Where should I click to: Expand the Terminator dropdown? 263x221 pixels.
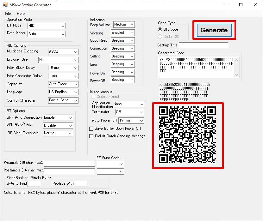click(x=130, y=112)
